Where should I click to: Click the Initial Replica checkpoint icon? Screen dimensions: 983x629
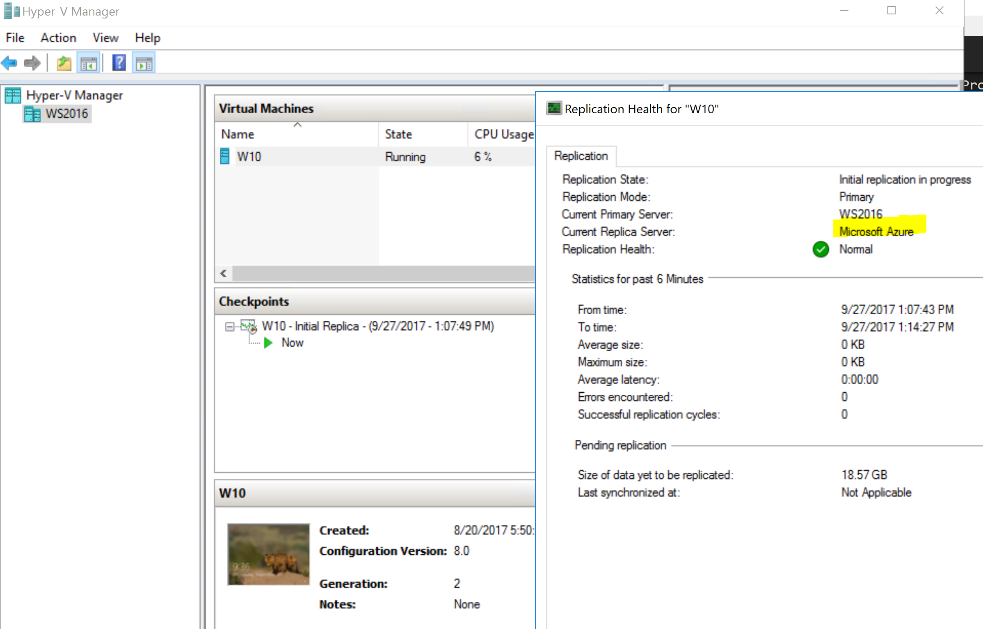coord(249,327)
